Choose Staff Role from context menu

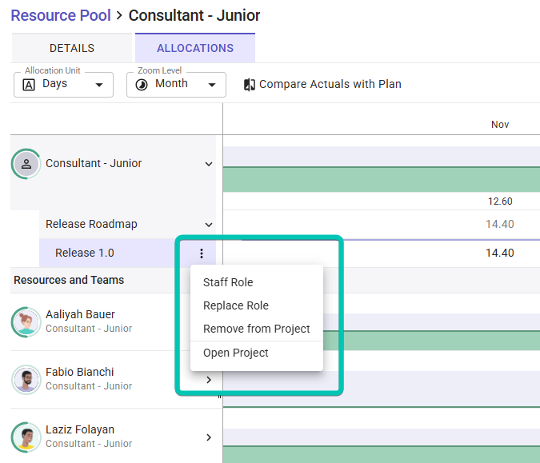[228, 282]
